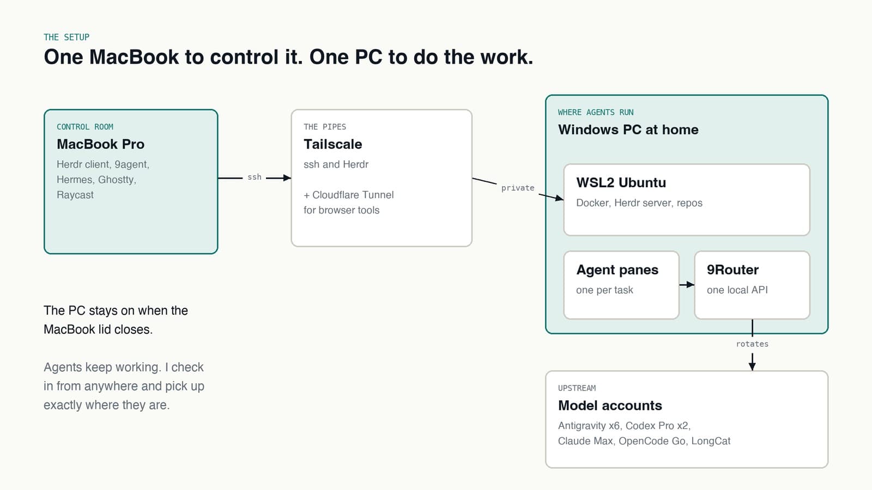872x490 pixels.
Task: Click the 'rotates' arrow label
Action: pyautogui.click(x=752, y=344)
